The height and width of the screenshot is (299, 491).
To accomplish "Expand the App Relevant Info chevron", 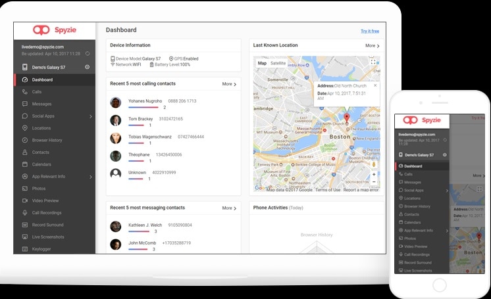I will click(x=90, y=177).
